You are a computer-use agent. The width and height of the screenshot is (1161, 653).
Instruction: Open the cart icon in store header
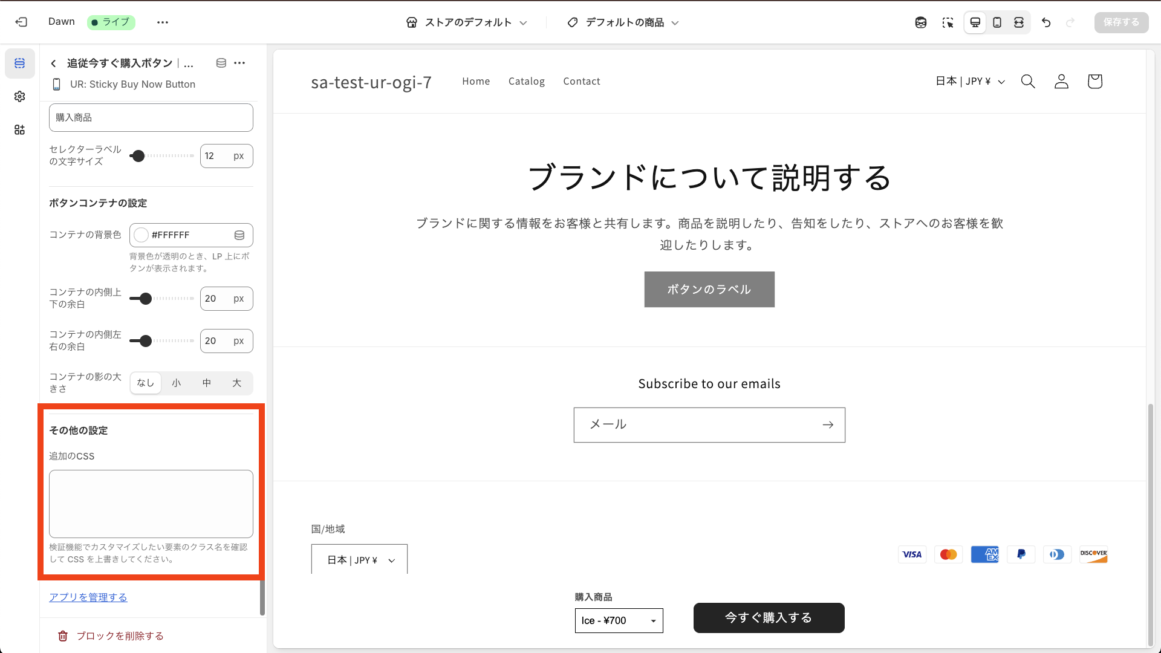tap(1094, 81)
